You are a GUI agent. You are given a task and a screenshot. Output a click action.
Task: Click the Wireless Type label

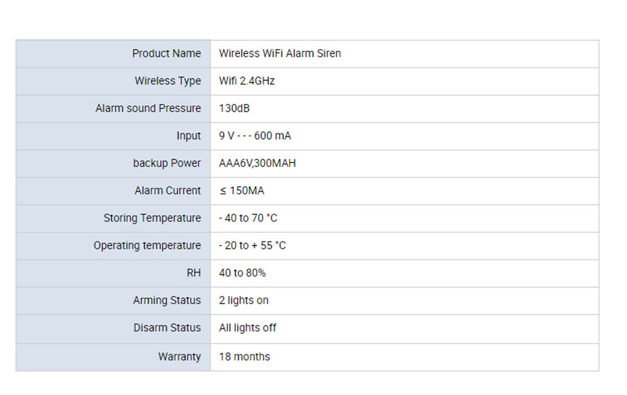[168, 81]
